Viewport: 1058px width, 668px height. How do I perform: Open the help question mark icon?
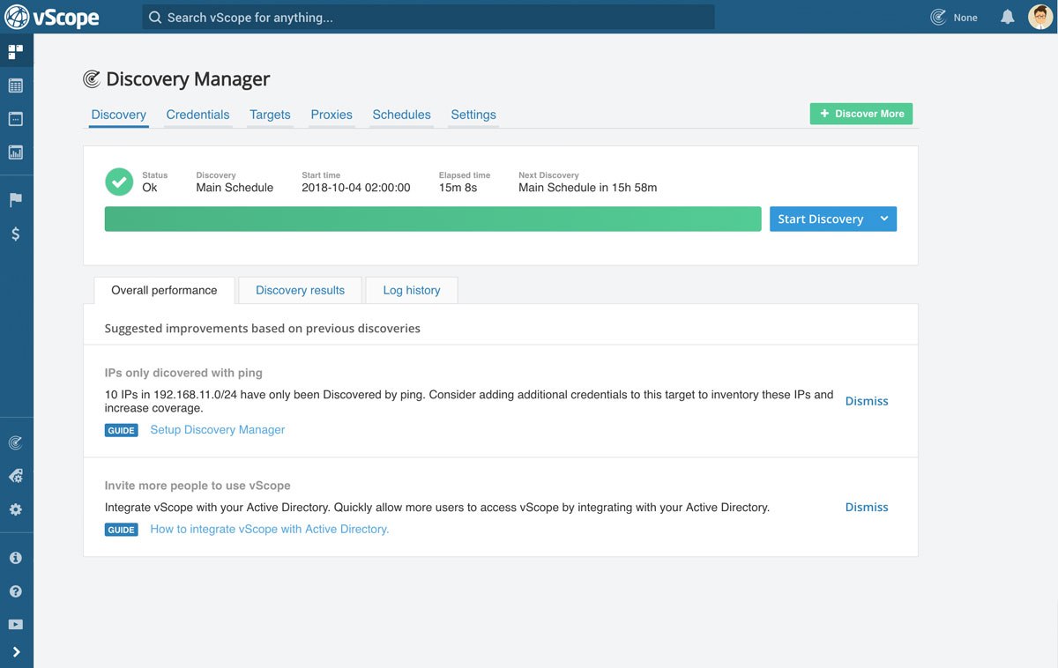click(16, 591)
